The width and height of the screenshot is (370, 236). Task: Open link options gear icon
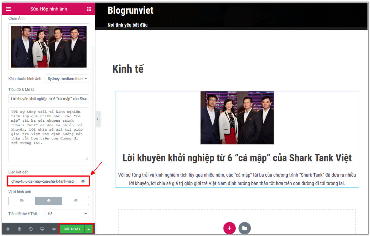(83, 182)
